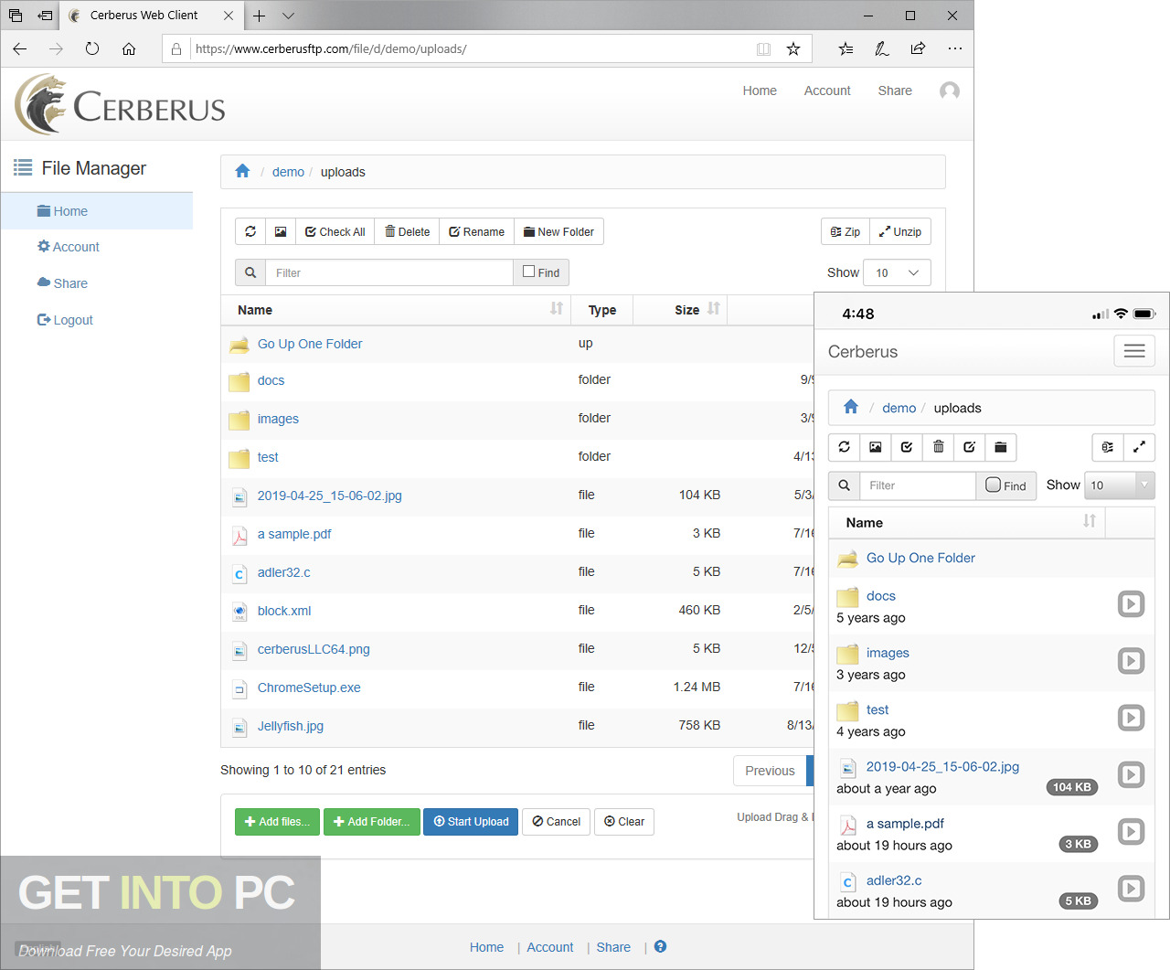This screenshot has height=970, width=1170.
Task: Open Account in the top navigation bar
Action: 827,91
